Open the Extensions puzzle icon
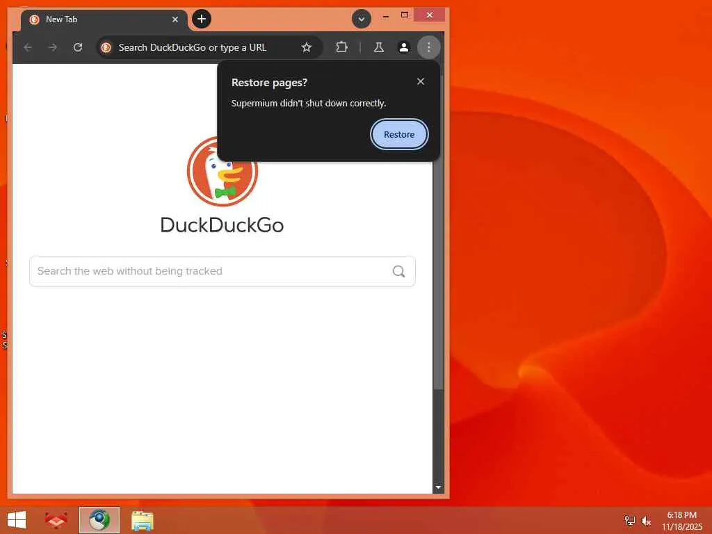 click(x=341, y=47)
